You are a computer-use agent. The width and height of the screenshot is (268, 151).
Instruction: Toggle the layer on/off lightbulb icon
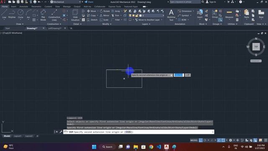tap(130, 16)
